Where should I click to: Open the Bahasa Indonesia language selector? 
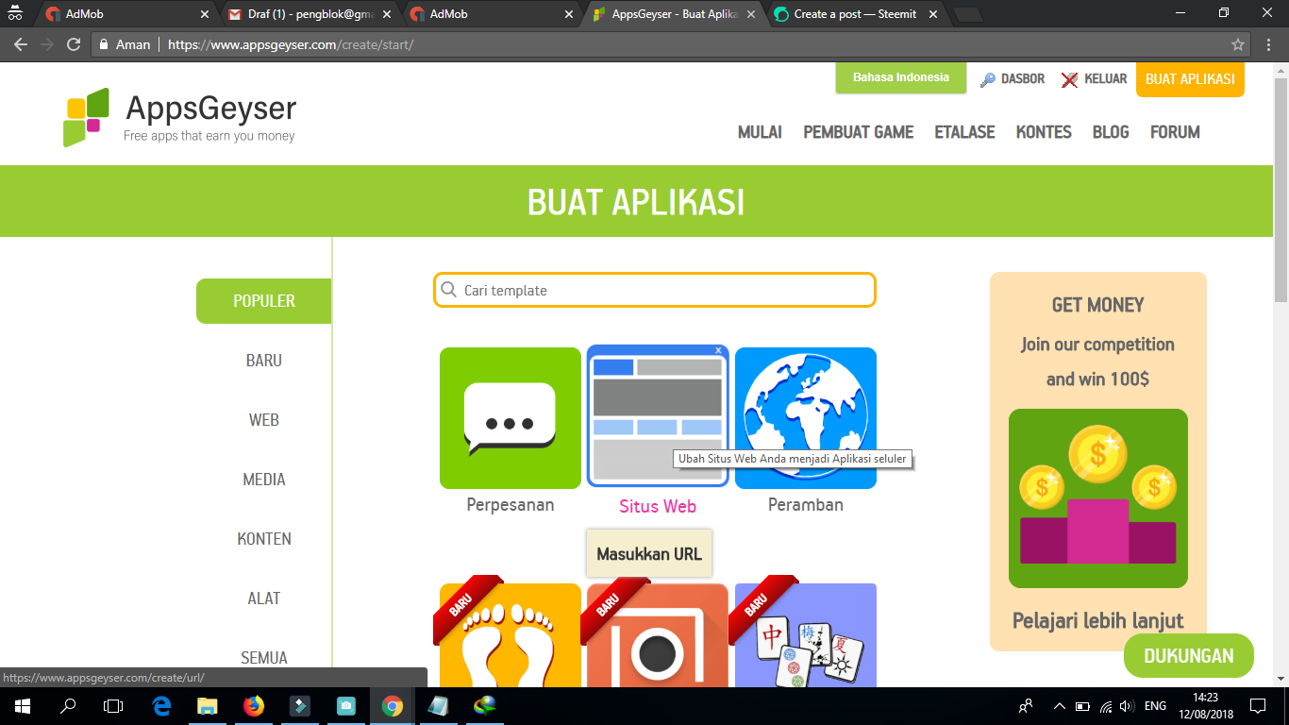[901, 77]
